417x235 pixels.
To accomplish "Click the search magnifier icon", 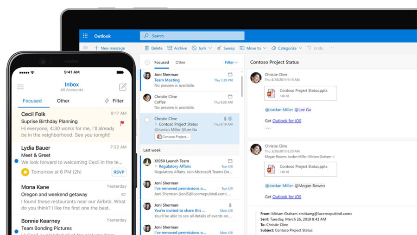I will point(146,36).
